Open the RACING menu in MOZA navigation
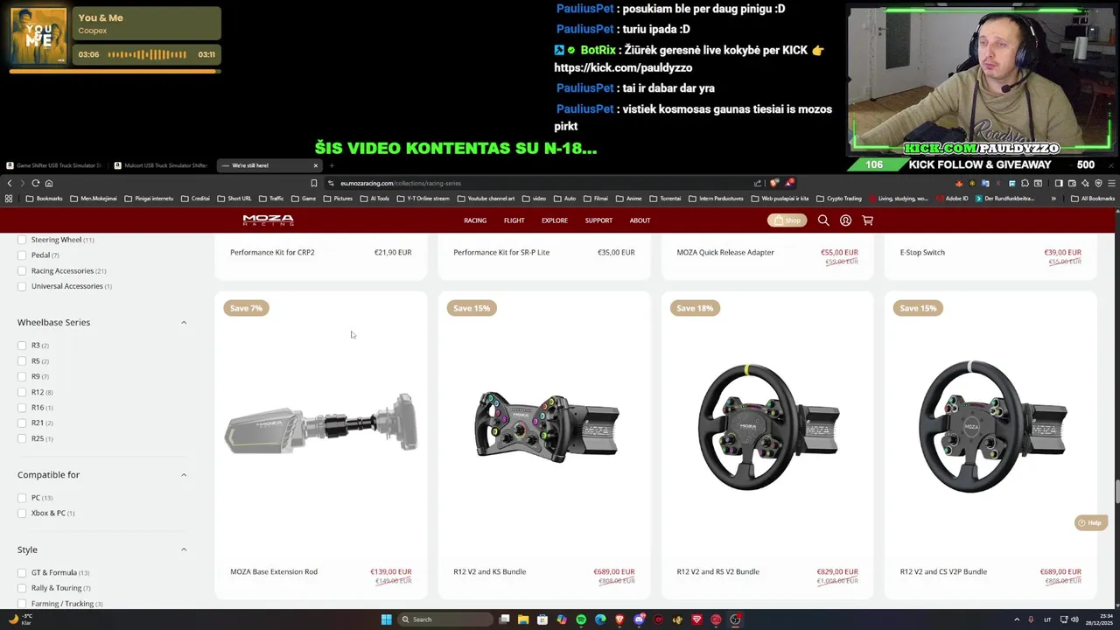This screenshot has height=630, width=1120. [475, 220]
